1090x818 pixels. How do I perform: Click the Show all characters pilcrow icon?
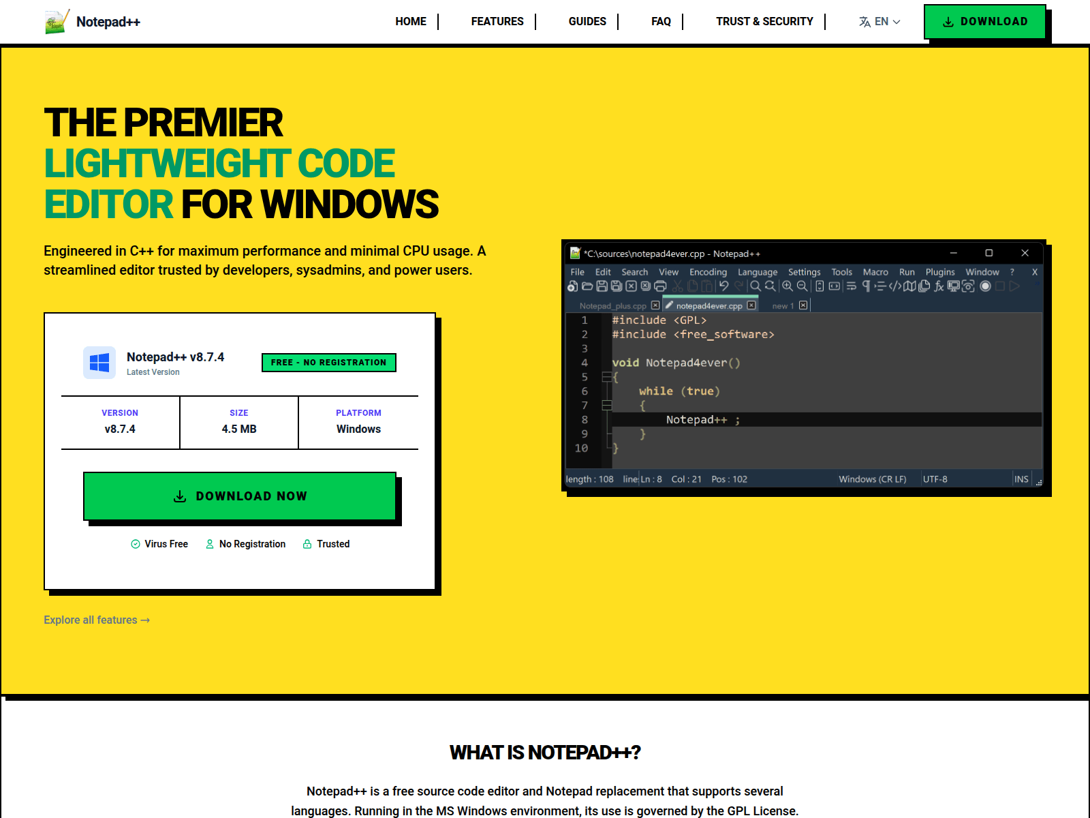coord(866,286)
